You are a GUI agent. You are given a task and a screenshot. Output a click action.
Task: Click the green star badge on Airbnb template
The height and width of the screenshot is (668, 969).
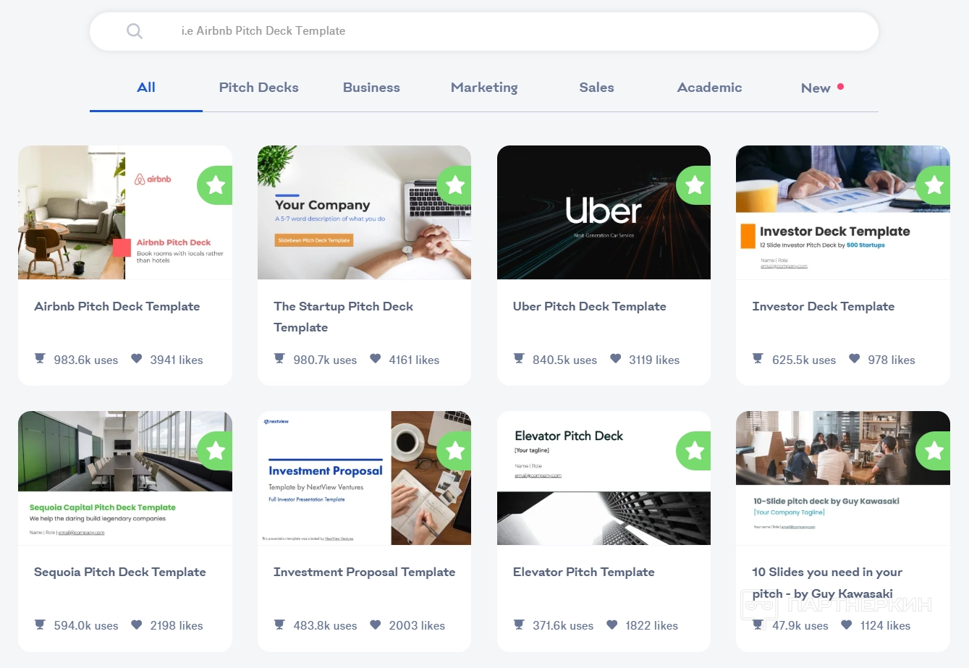pos(215,185)
